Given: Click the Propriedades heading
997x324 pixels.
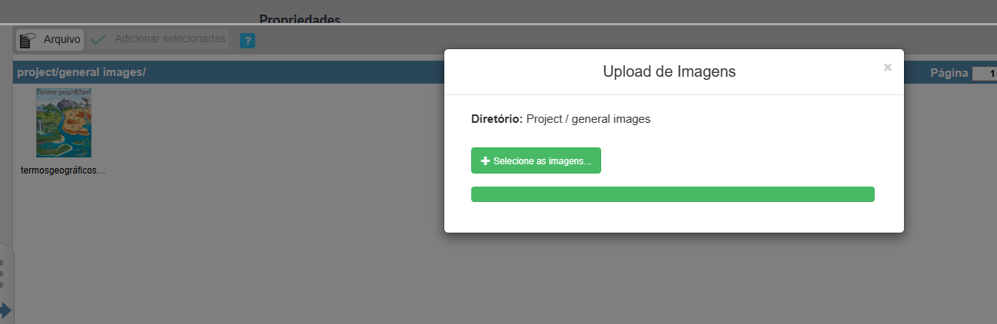Looking at the screenshot, I should click(x=300, y=18).
